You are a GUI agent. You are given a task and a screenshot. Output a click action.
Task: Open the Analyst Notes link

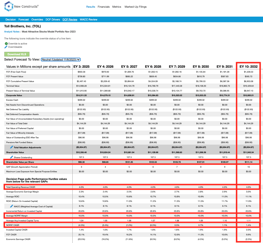(12, 31)
